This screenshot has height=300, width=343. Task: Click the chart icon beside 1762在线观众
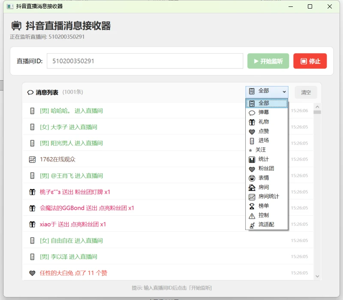point(32,159)
